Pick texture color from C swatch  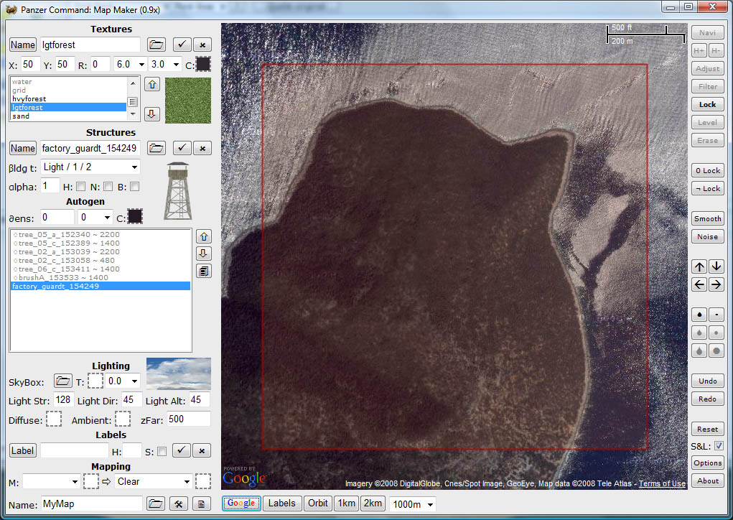point(204,64)
